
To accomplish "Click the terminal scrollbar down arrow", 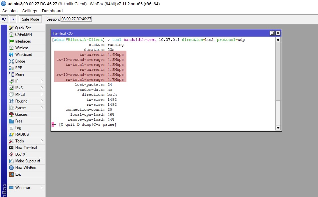I will 278,128.
